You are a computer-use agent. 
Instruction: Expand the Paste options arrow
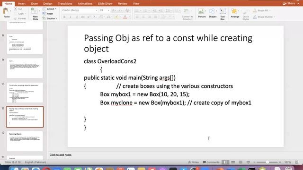pyautogui.click(x=10, y=11)
